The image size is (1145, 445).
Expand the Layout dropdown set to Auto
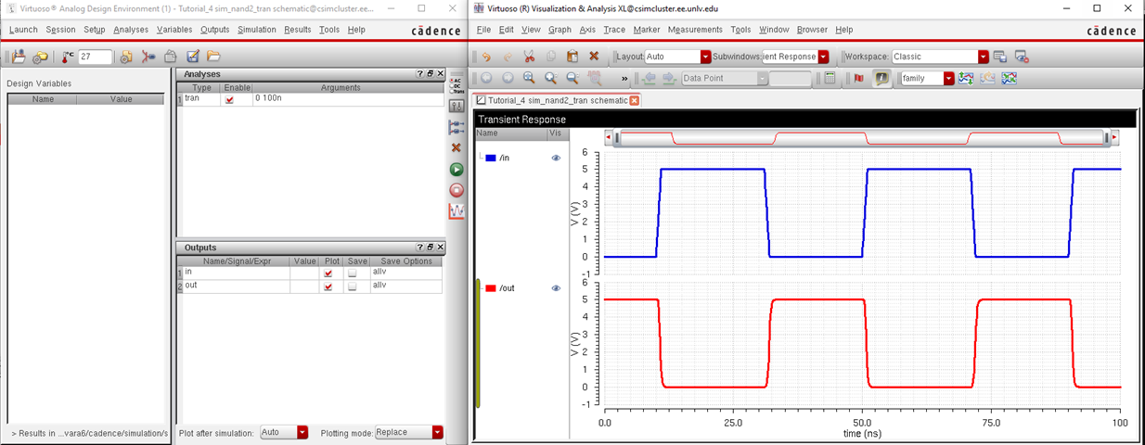coord(706,57)
